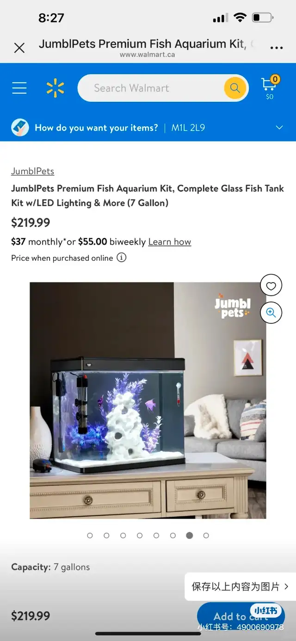Add item to favorites with heart icon
This screenshot has height=641, width=296.
coord(271,286)
